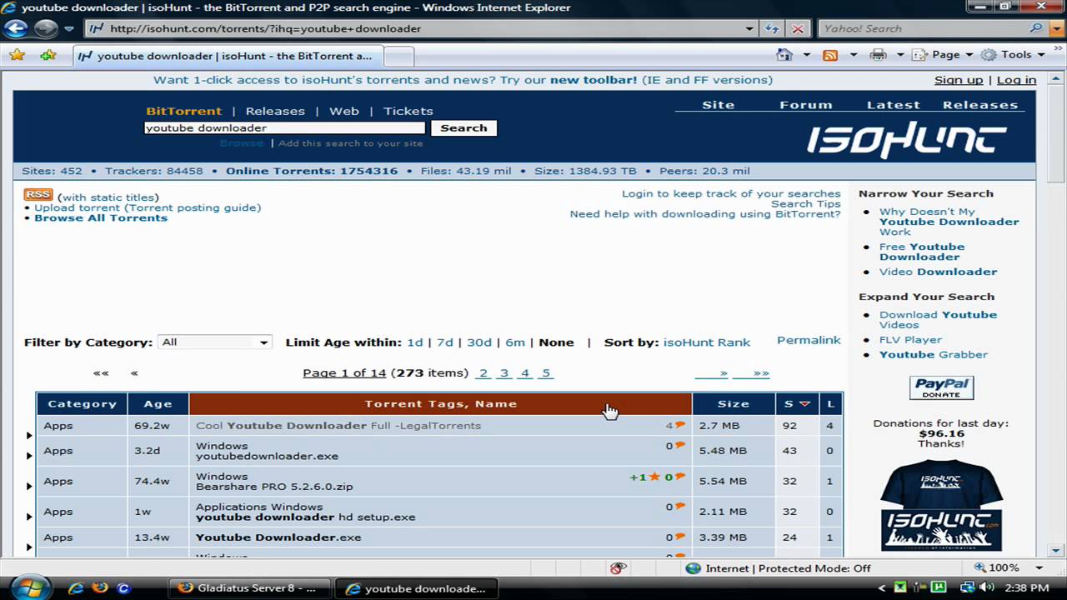The width and height of the screenshot is (1067, 600).
Task: Click the popup blocker status bar icon
Action: 618,568
